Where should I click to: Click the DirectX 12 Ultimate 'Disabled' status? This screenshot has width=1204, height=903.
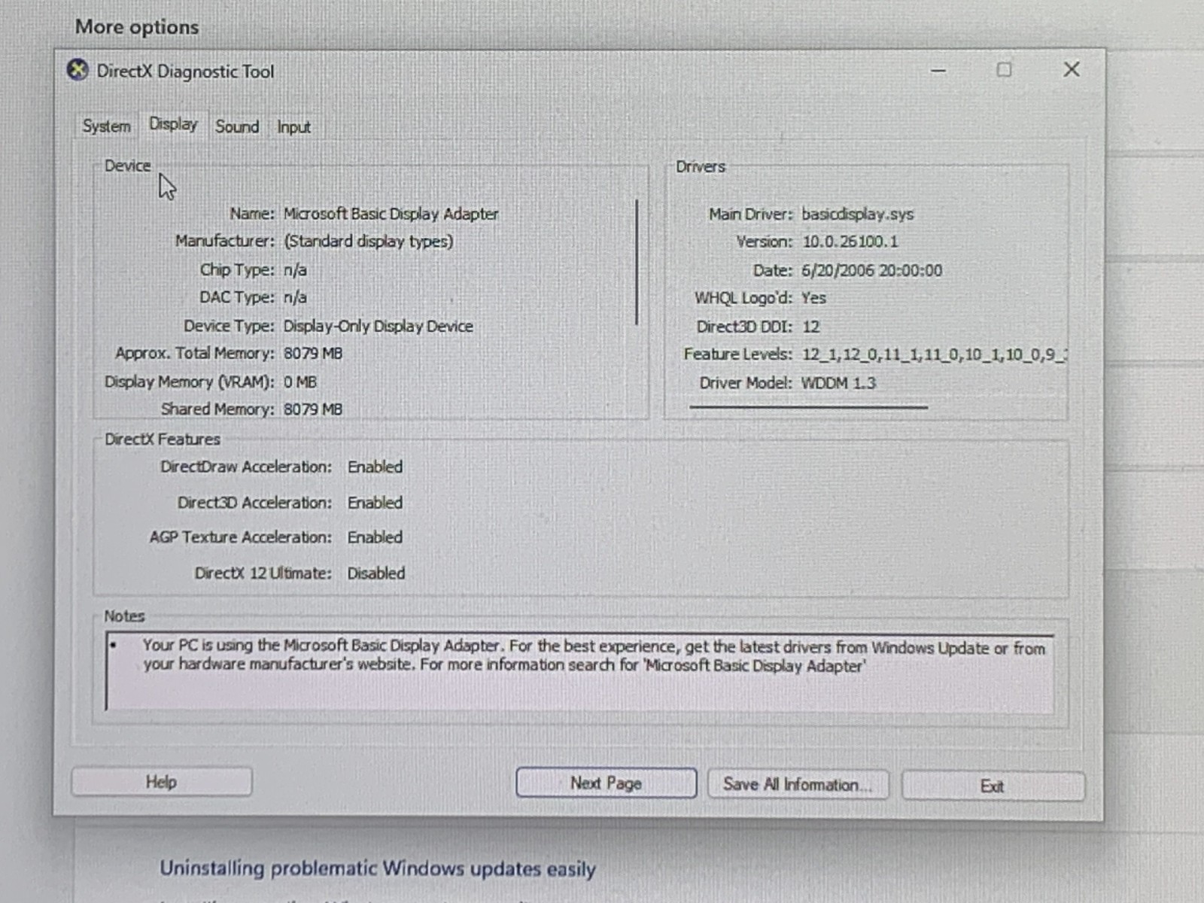click(x=375, y=573)
